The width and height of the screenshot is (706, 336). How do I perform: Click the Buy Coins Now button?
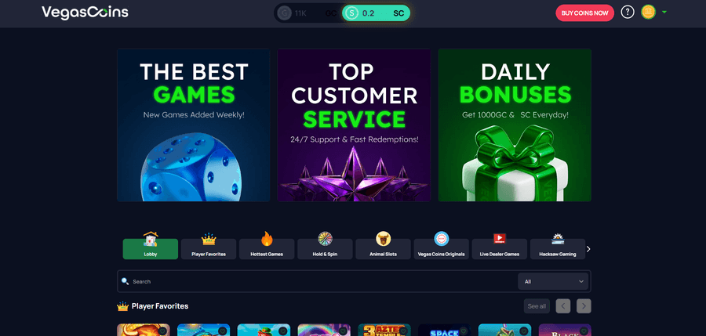584,13
